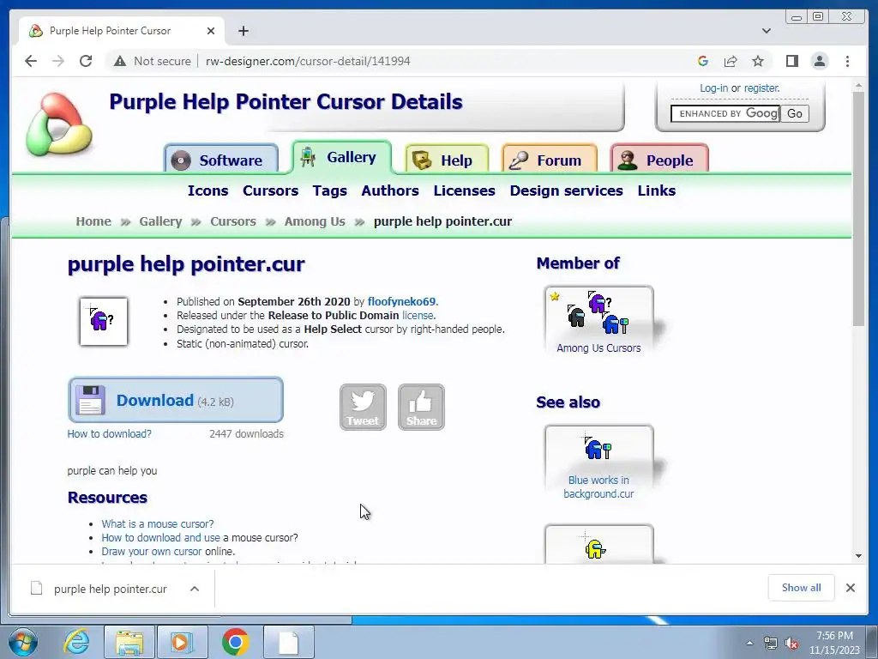Screen dimensions: 878x659
Task: Click Gallery in the breadcrumb
Action: click(x=160, y=221)
